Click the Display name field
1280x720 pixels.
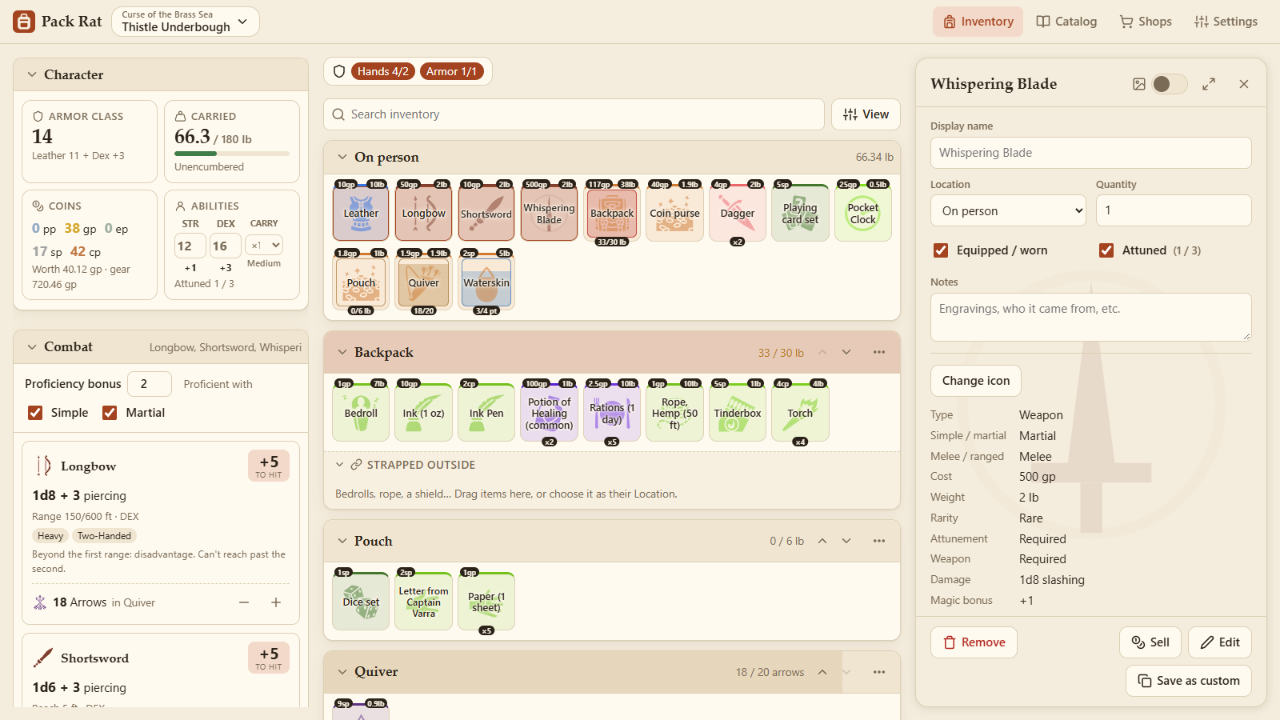pos(1091,153)
